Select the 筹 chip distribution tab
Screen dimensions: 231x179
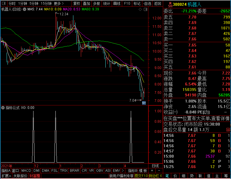pos(226,176)
